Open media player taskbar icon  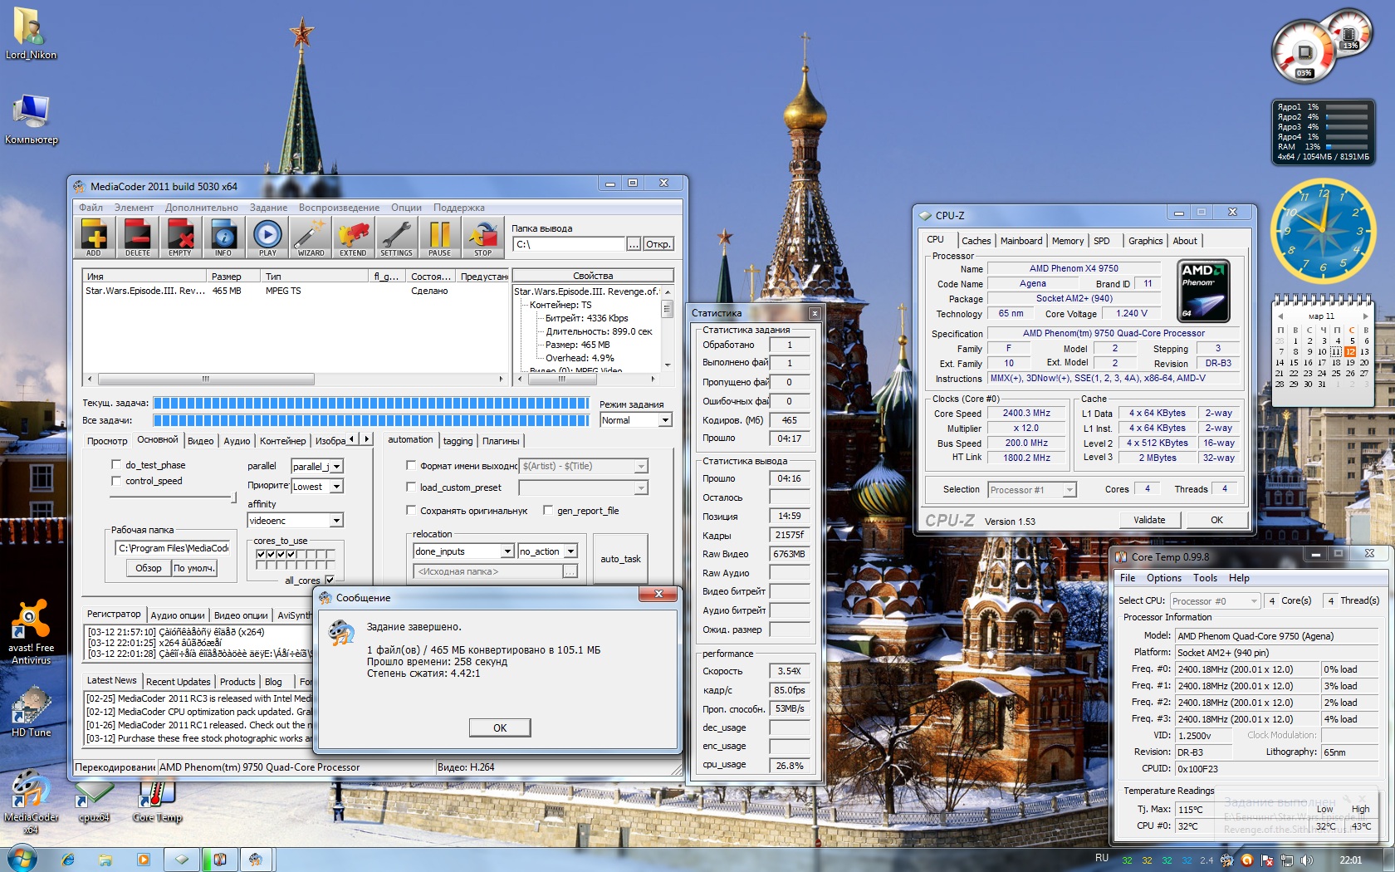(x=143, y=860)
